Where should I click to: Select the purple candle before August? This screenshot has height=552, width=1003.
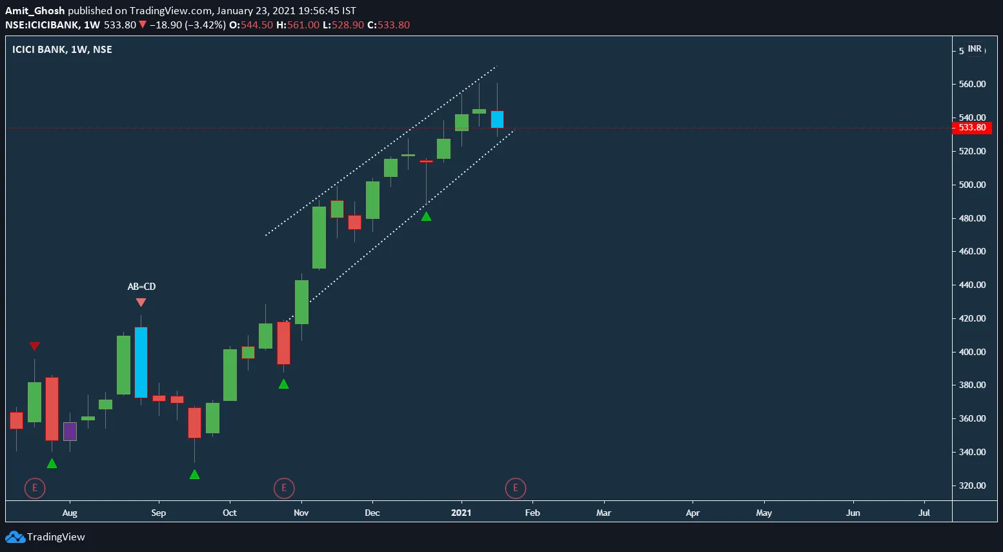[x=70, y=431]
